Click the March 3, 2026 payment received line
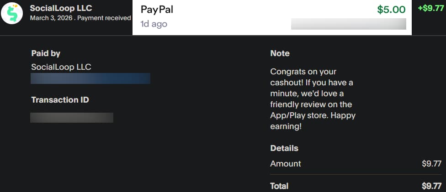 80,18
